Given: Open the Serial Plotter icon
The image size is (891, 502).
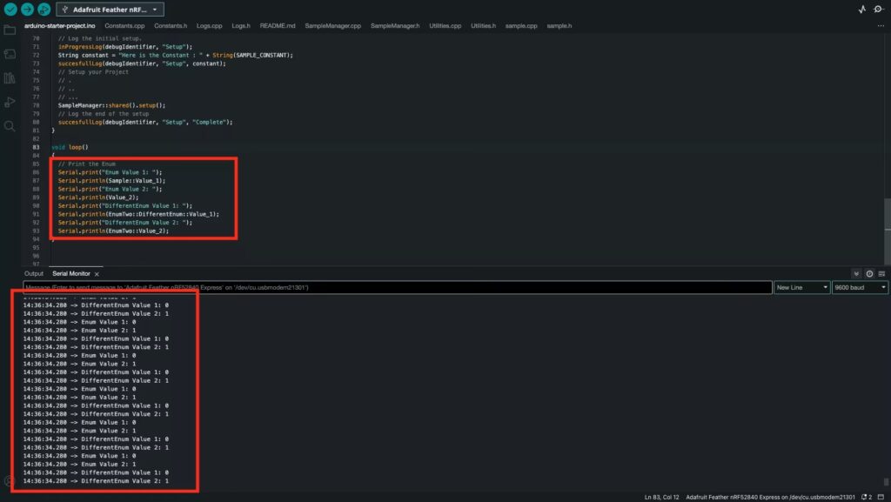Looking at the screenshot, I should [x=861, y=9].
